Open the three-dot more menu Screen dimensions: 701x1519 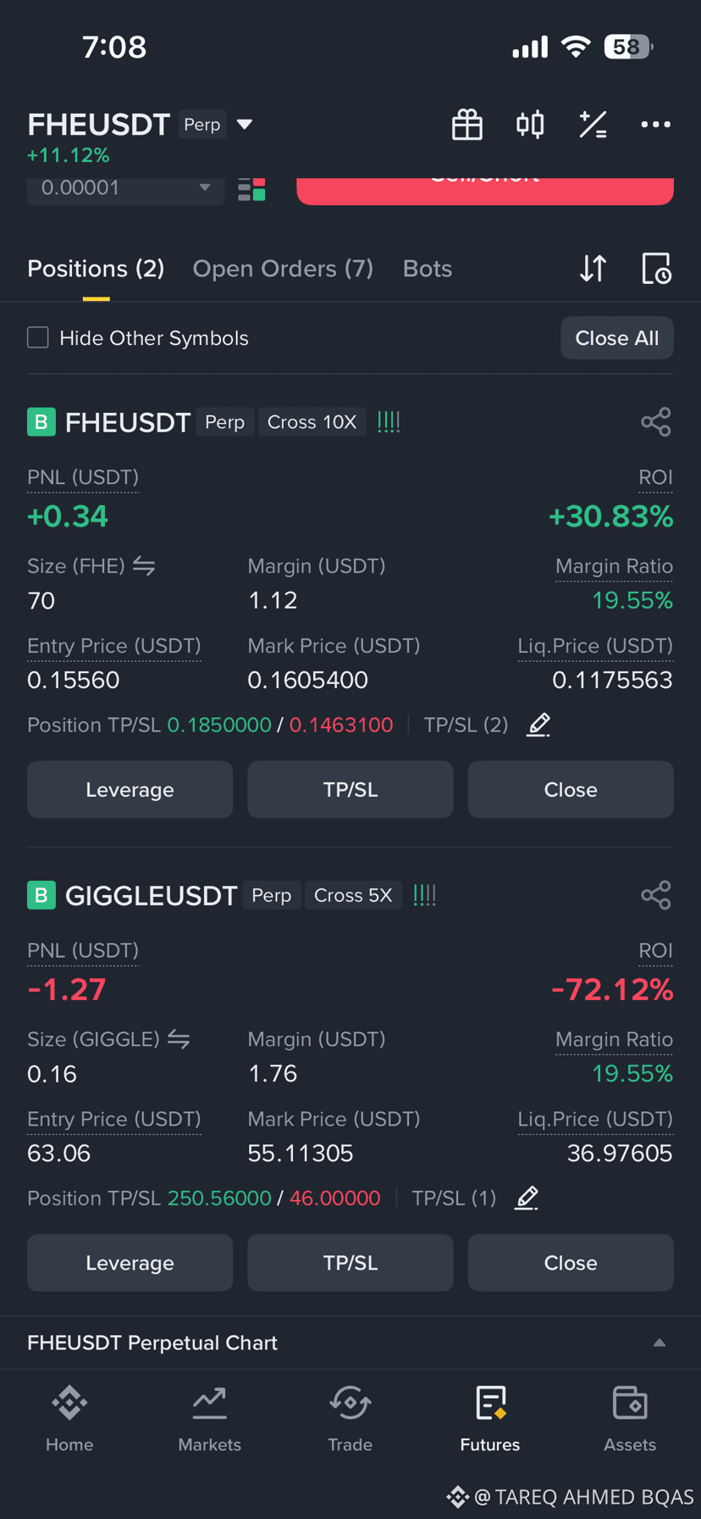point(655,125)
